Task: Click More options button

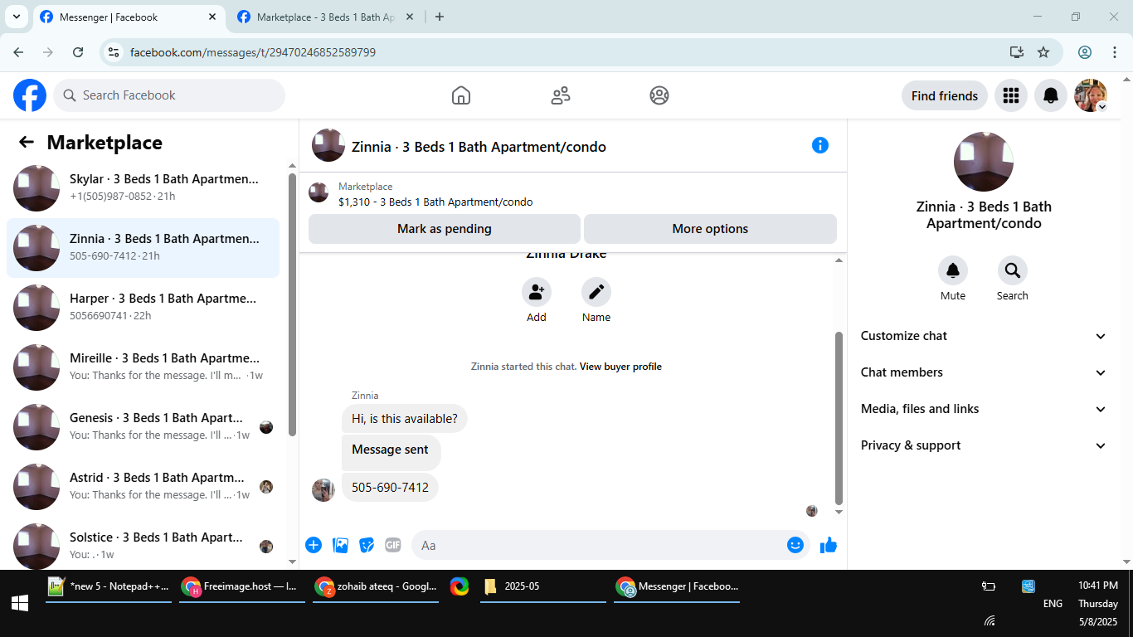Action: coord(710,229)
